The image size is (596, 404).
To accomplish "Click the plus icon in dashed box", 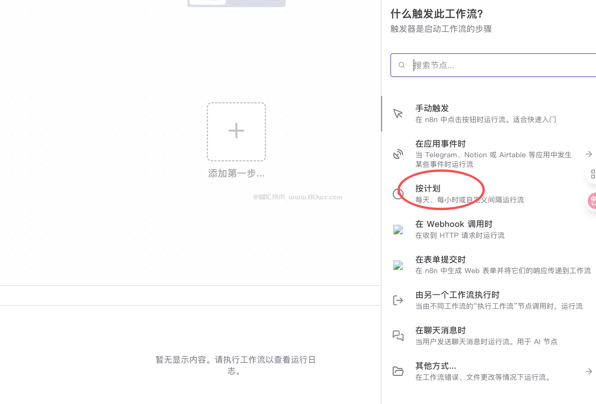I will [x=236, y=131].
